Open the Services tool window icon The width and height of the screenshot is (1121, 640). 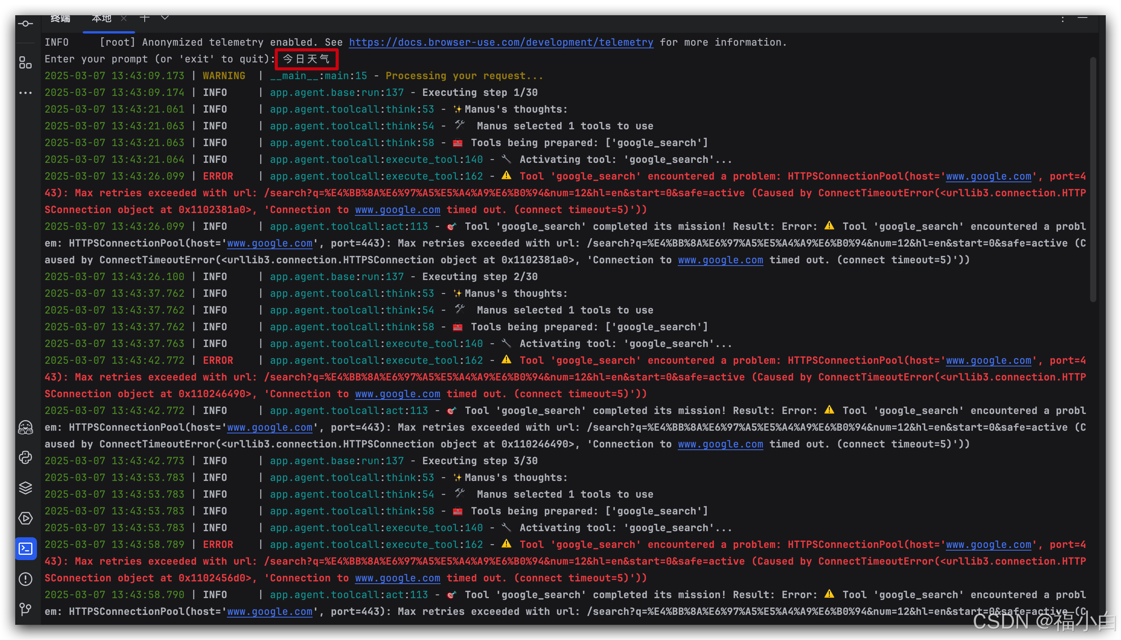click(x=25, y=518)
